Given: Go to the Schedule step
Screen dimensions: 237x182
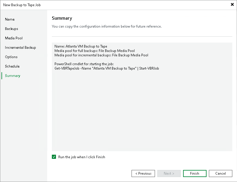Looking at the screenshot, I should (12, 66).
